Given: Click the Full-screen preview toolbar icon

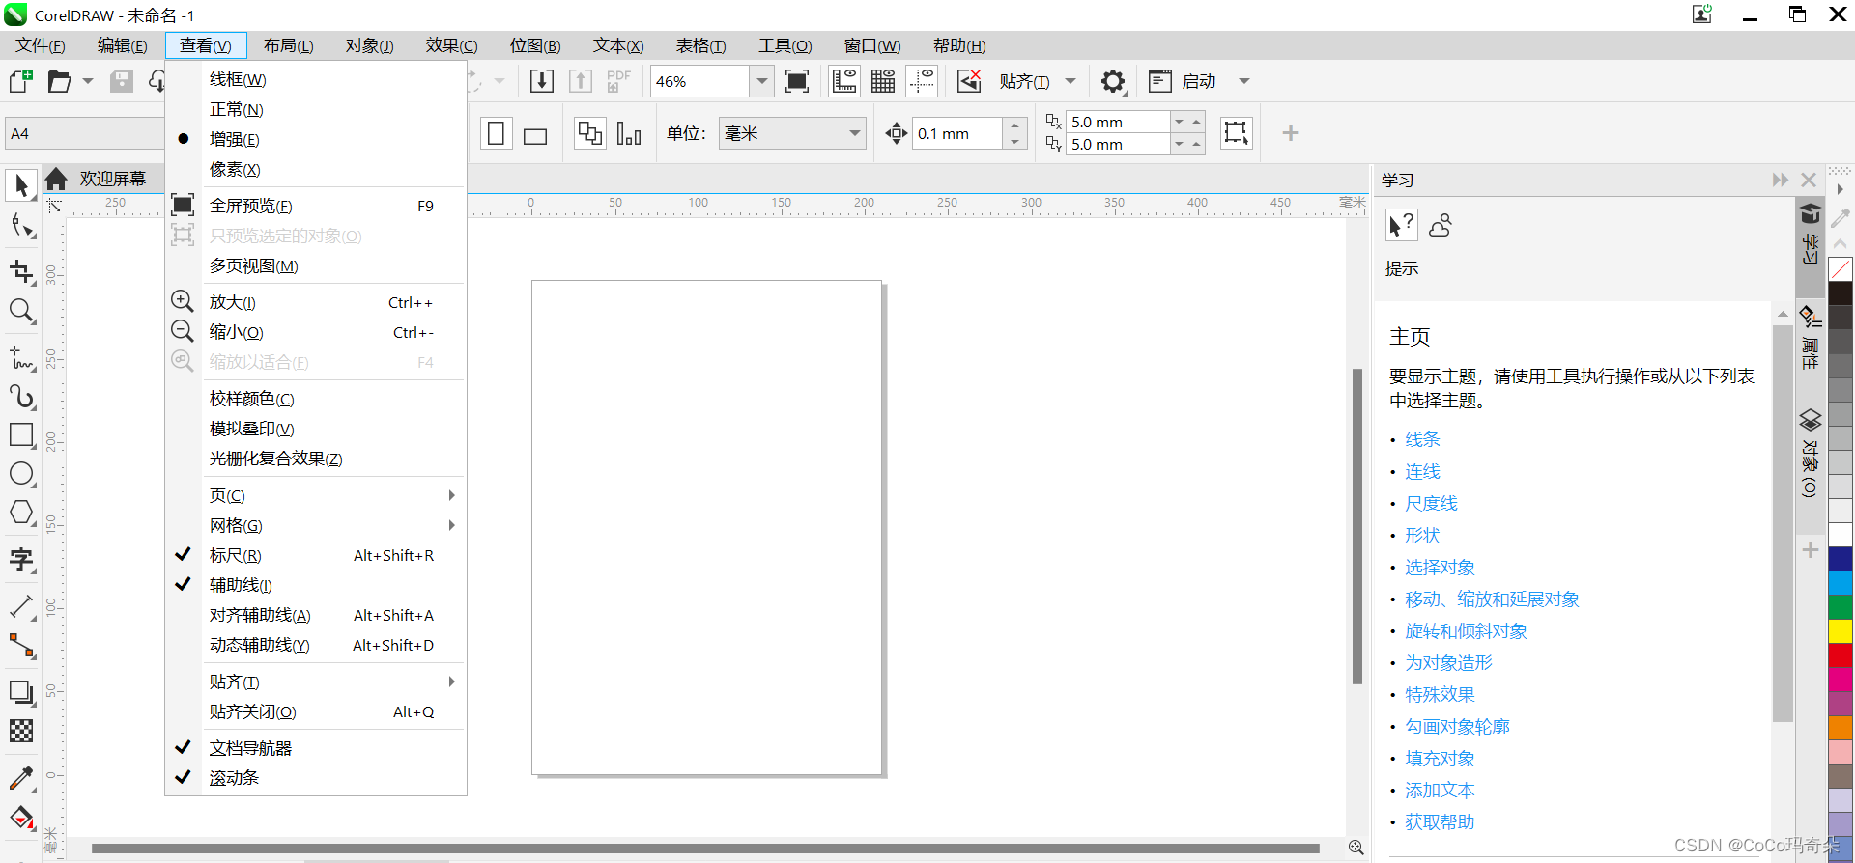Looking at the screenshot, I should tap(797, 81).
